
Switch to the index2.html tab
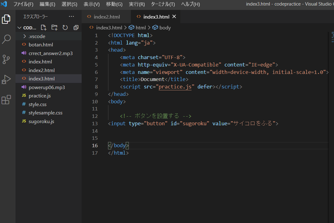tap(106, 17)
